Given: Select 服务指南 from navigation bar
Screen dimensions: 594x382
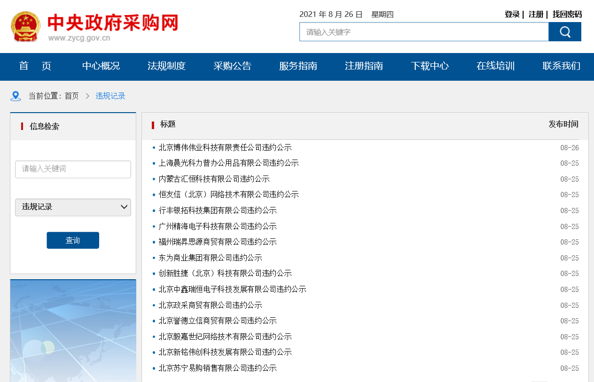Looking at the screenshot, I should click(298, 66).
